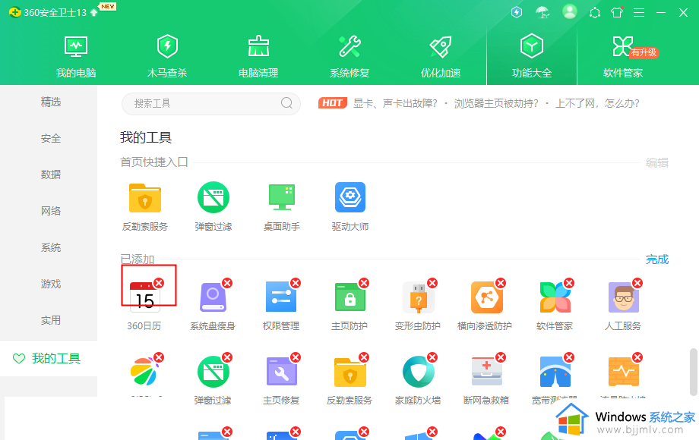Screen dimensions: 699x440
Task: Open 变形虫防护 tool icon
Action: click(x=418, y=297)
